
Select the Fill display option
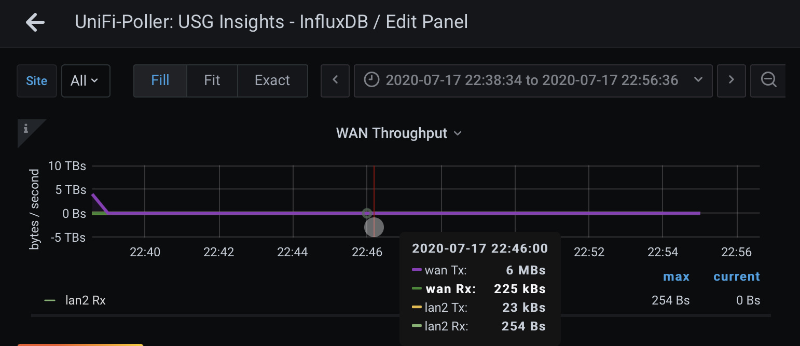tap(160, 80)
